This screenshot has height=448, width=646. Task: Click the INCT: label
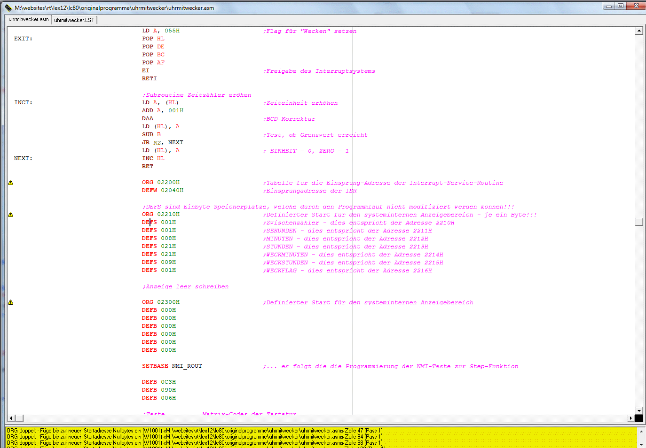(23, 102)
